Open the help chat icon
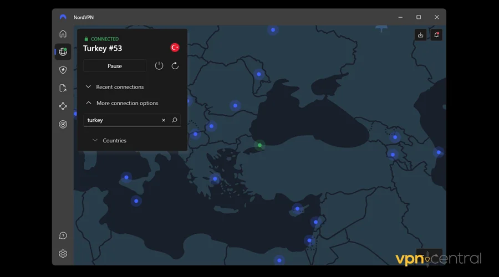 pos(63,235)
